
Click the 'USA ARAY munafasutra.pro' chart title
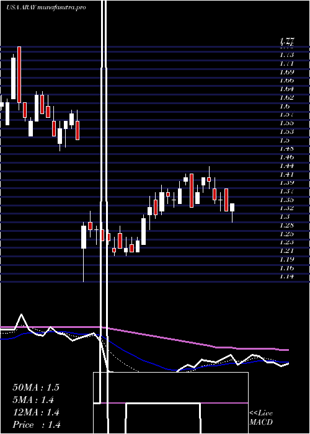coord(46,7)
